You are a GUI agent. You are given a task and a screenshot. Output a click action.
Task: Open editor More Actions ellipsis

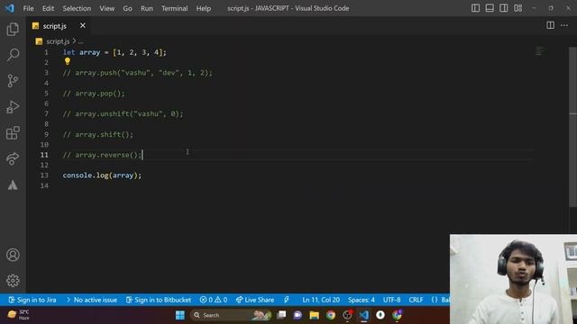coord(564,25)
